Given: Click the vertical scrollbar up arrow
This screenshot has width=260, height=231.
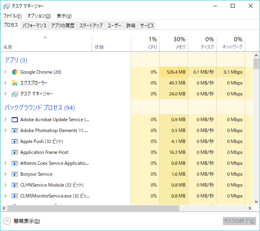Looking at the screenshot, I should [256, 55].
